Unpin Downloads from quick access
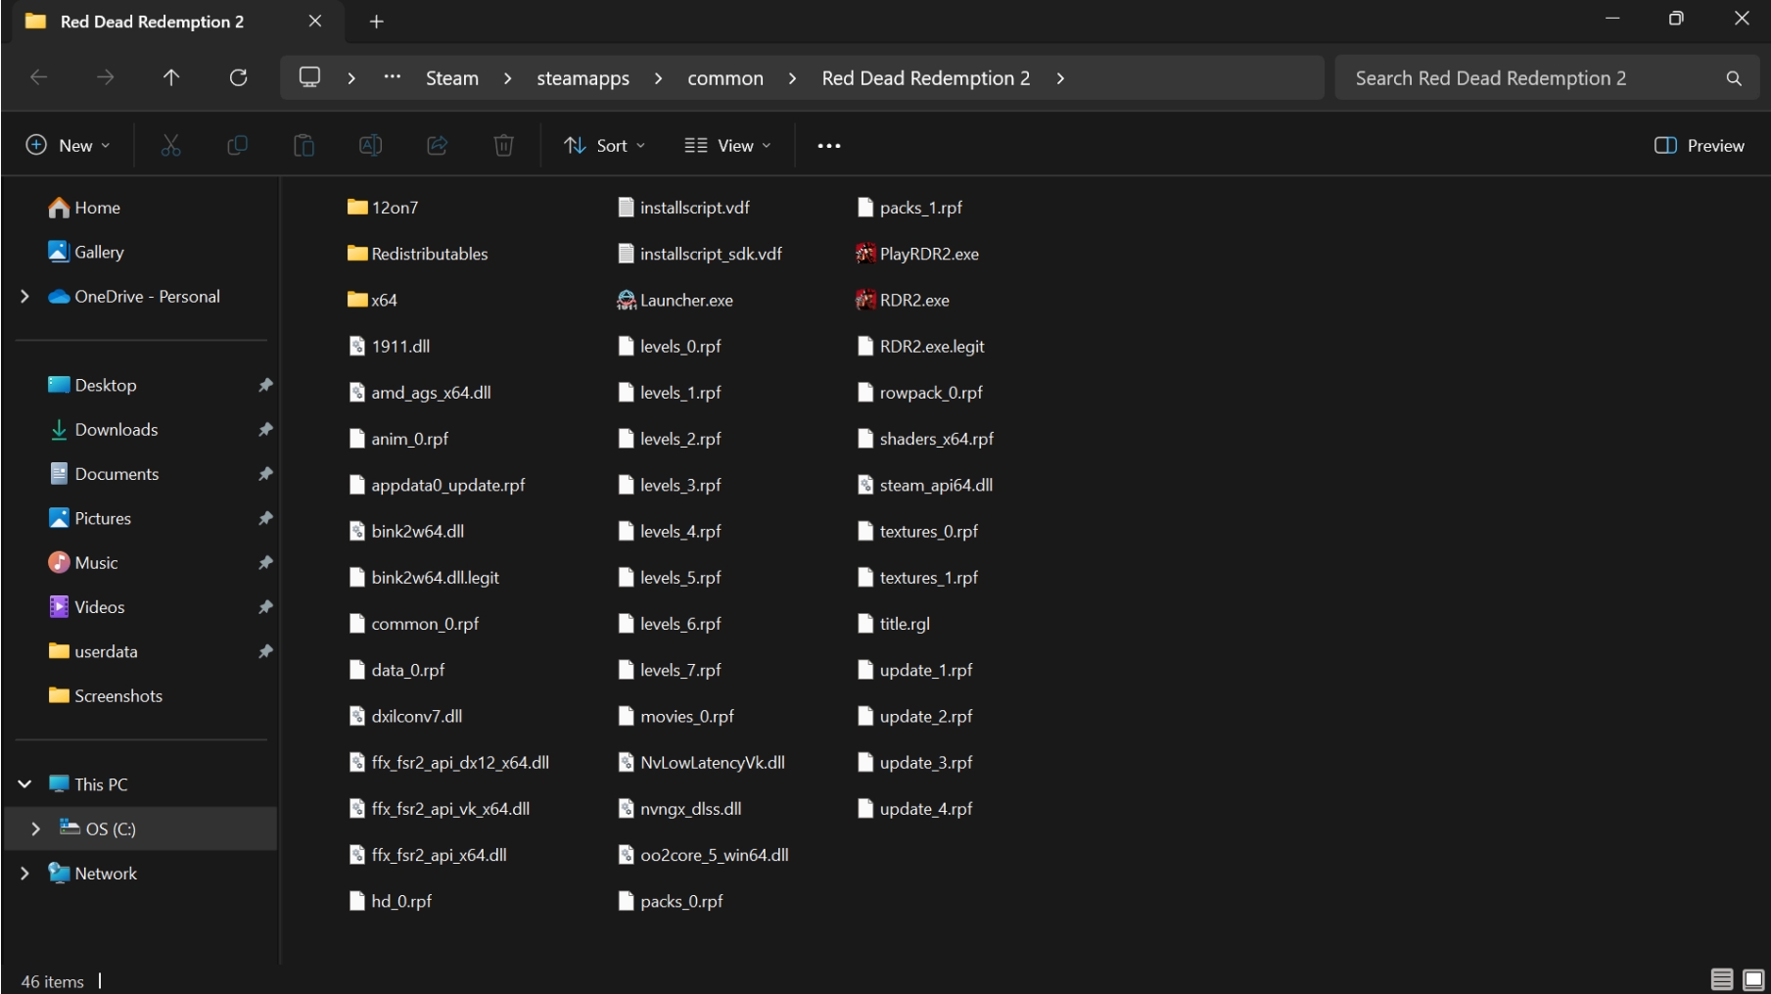This screenshot has width=1771, height=994. (x=265, y=429)
